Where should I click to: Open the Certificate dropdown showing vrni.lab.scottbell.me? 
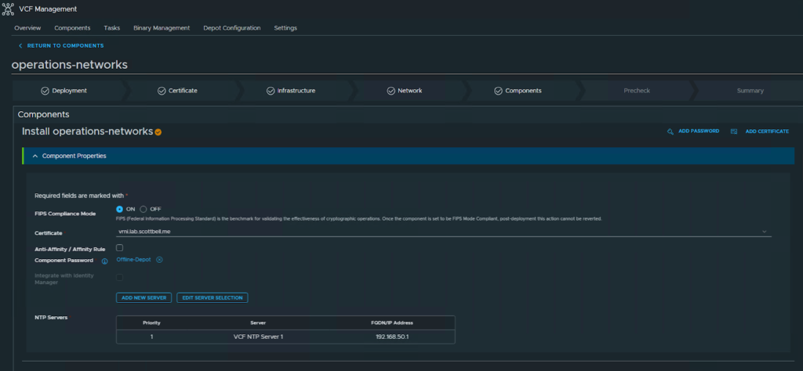[444, 232]
